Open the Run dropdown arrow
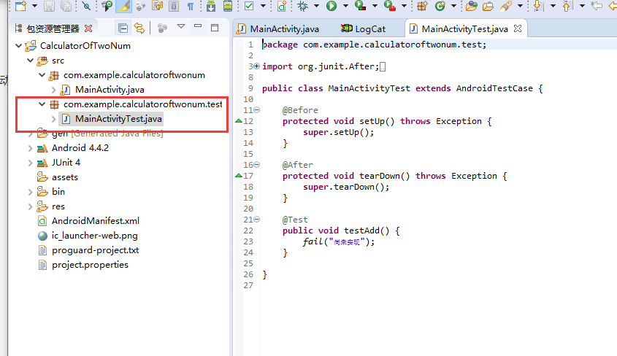The height and width of the screenshot is (356, 617). [345, 6]
